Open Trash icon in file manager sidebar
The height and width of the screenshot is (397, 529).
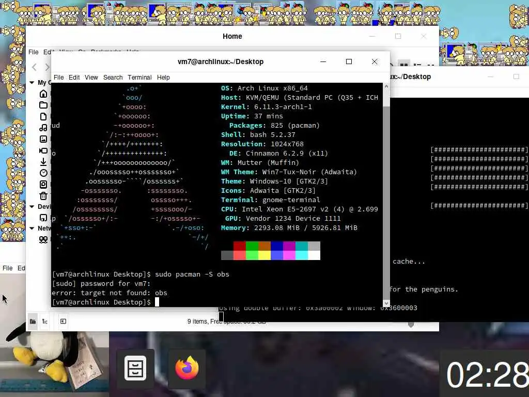(x=43, y=196)
